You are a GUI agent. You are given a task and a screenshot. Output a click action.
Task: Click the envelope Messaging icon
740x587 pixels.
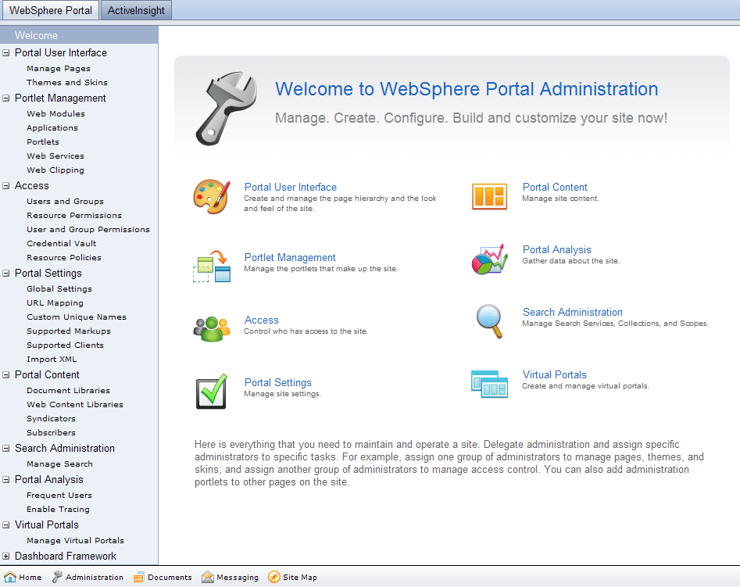point(208,577)
